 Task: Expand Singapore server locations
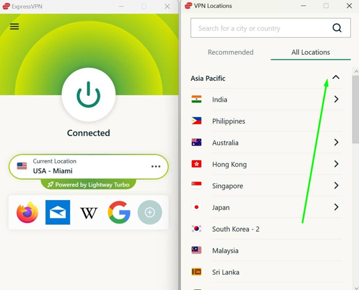click(336, 186)
